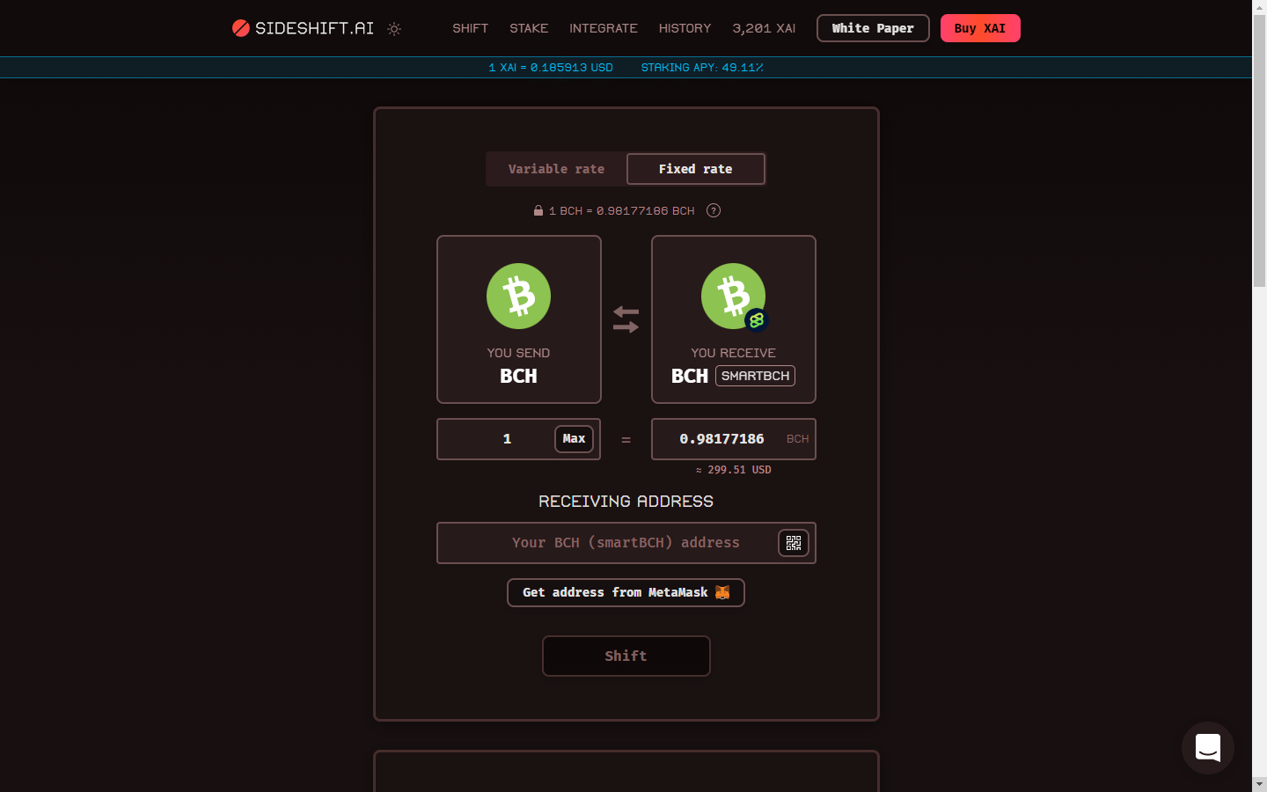Click the Max amount button
Screen dimensions: 1267x792
click(574, 439)
